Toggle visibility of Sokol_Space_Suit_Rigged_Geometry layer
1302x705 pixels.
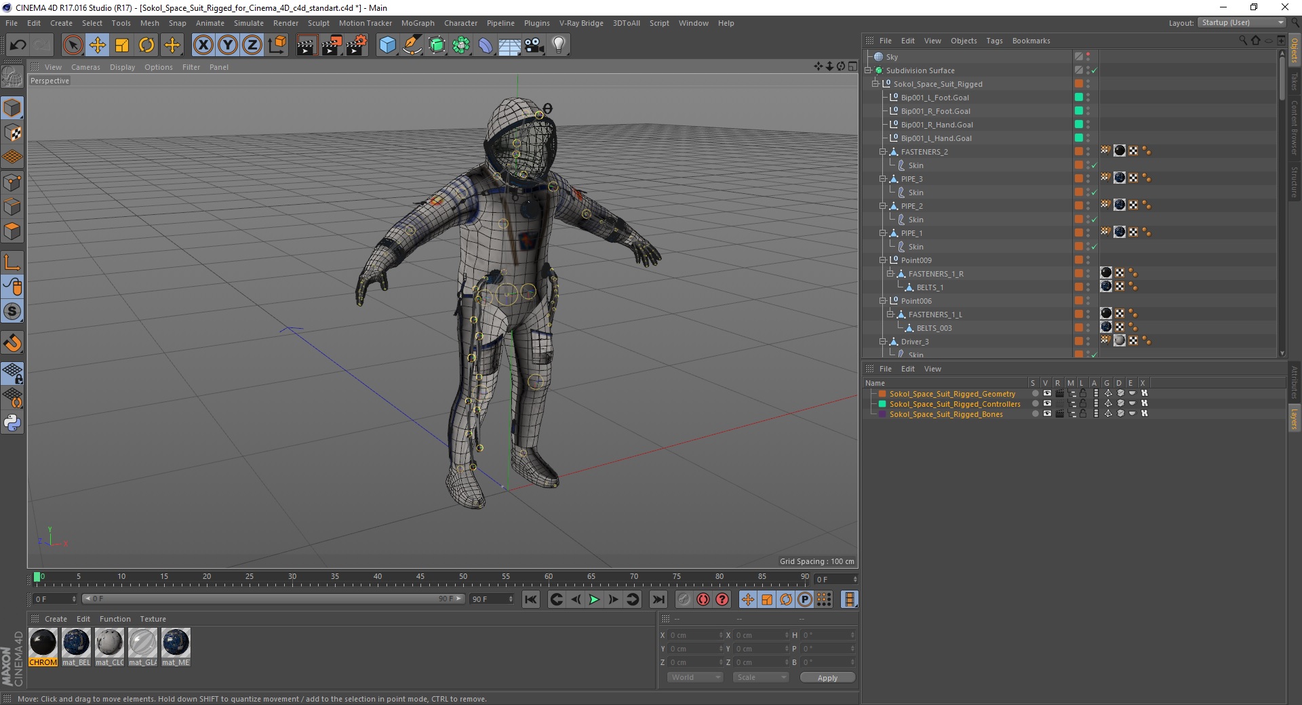pyautogui.click(x=1047, y=393)
